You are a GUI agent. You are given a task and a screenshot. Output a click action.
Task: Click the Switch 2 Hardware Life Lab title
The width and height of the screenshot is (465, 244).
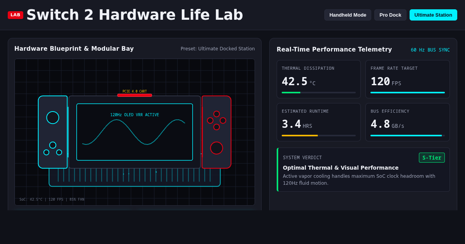point(134,15)
